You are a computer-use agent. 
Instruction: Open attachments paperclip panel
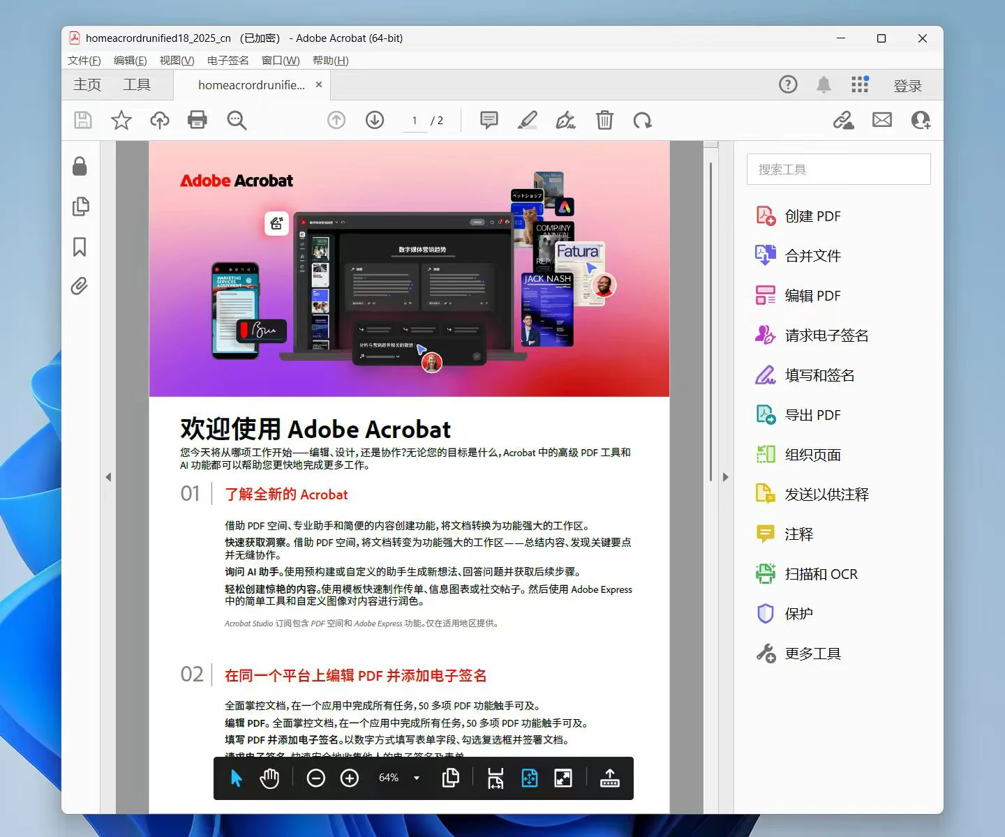(79, 286)
